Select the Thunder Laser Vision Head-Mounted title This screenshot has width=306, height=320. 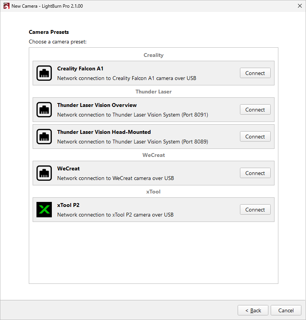104,132
